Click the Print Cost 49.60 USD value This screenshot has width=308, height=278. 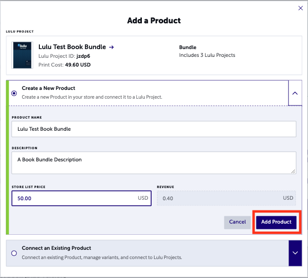click(x=78, y=65)
